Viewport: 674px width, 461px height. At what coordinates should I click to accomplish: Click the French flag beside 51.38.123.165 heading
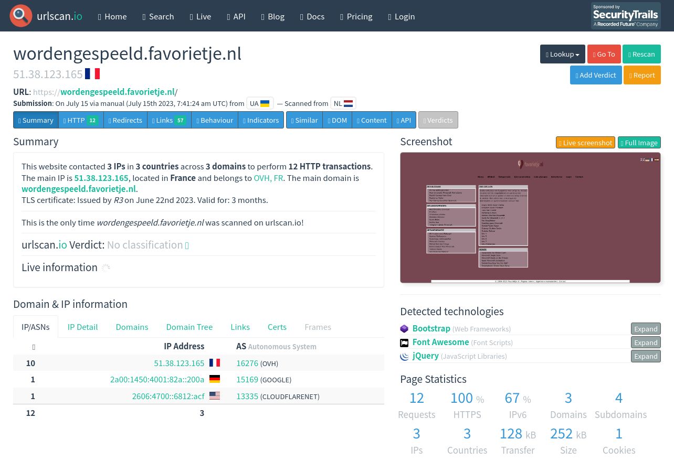pos(92,74)
